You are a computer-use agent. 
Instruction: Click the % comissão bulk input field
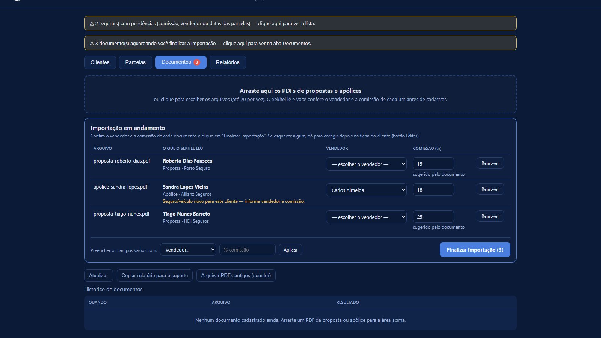(x=248, y=250)
